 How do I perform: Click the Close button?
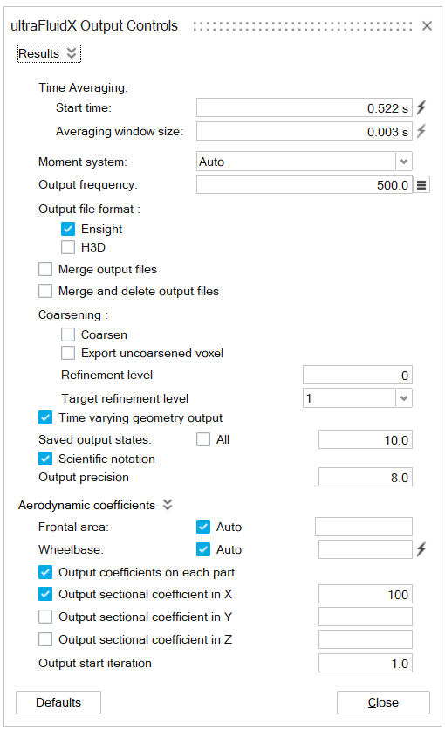[x=383, y=702]
